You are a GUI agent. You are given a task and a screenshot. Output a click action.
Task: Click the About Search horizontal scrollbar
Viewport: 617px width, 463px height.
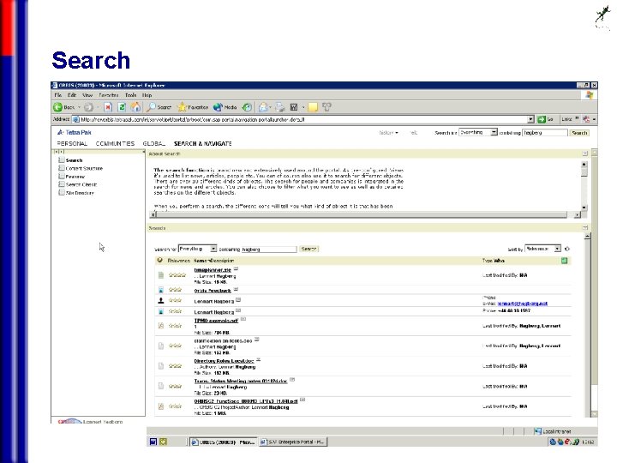[x=365, y=214]
